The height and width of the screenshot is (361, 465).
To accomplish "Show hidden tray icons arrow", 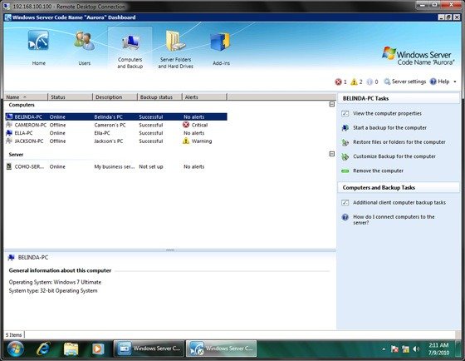I will click(x=384, y=349).
